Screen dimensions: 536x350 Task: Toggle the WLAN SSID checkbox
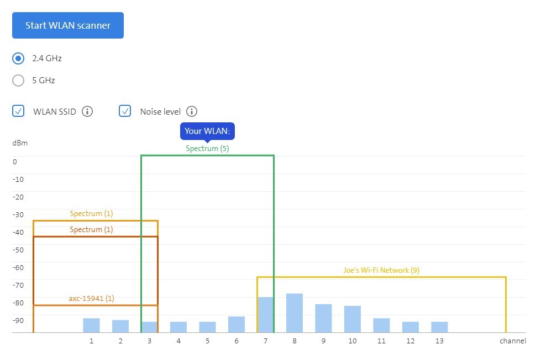tap(18, 111)
